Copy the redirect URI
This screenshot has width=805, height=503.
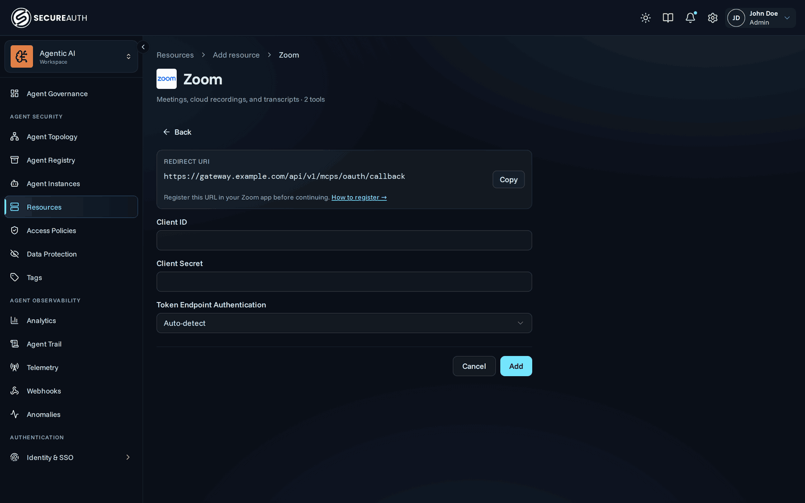508,179
